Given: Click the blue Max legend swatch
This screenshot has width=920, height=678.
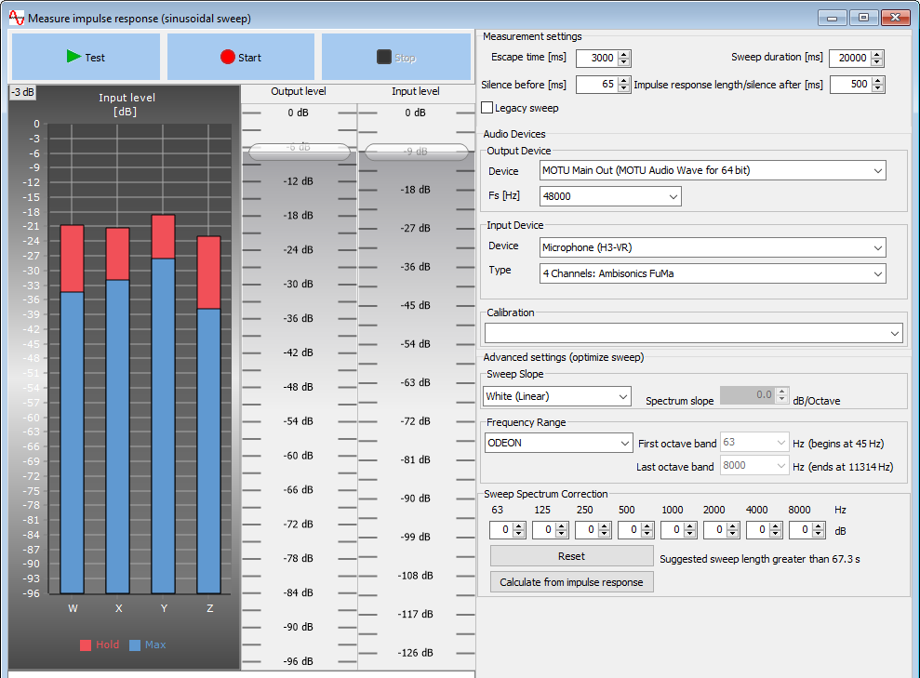Looking at the screenshot, I should point(135,645).
